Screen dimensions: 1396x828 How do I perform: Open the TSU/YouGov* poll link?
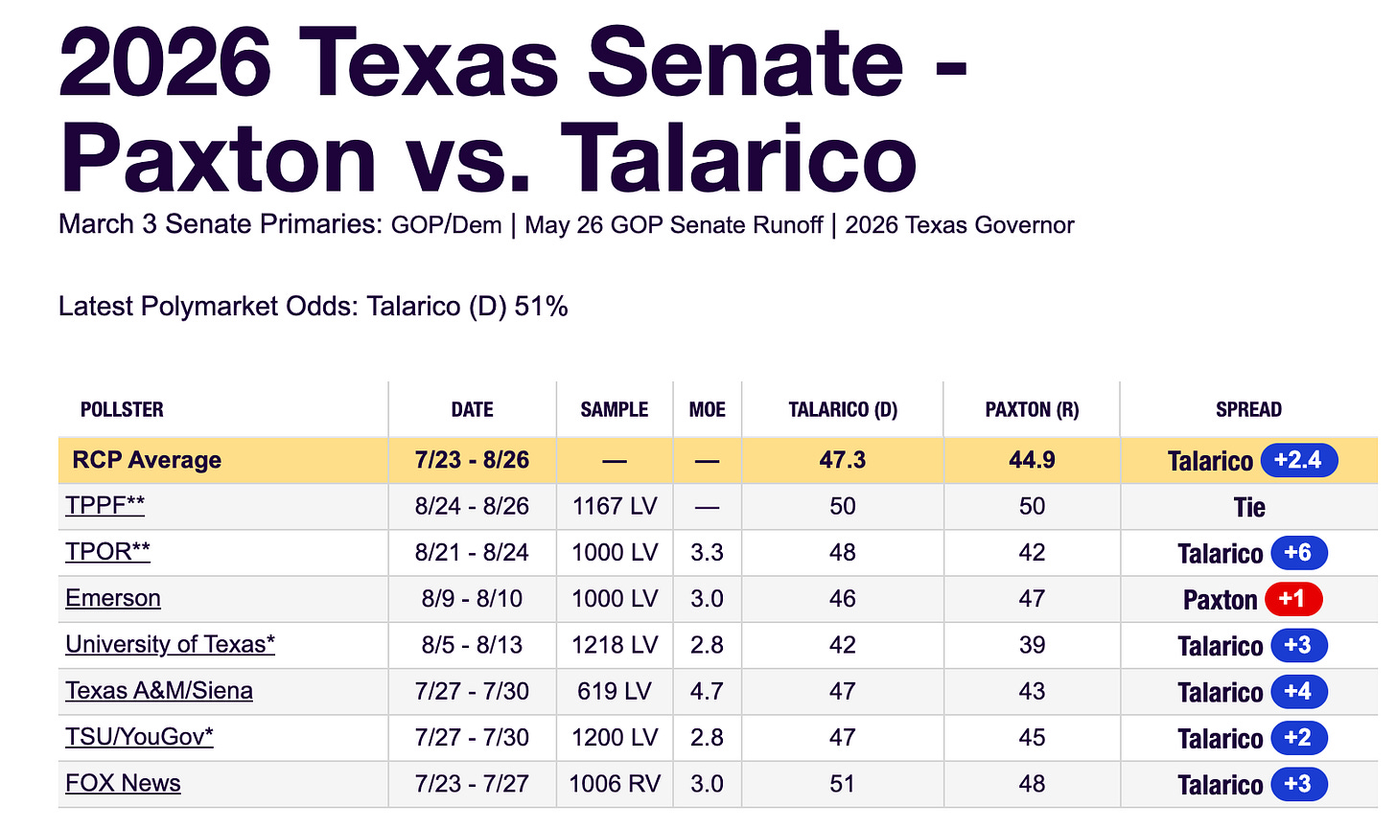tap(139, 736)
